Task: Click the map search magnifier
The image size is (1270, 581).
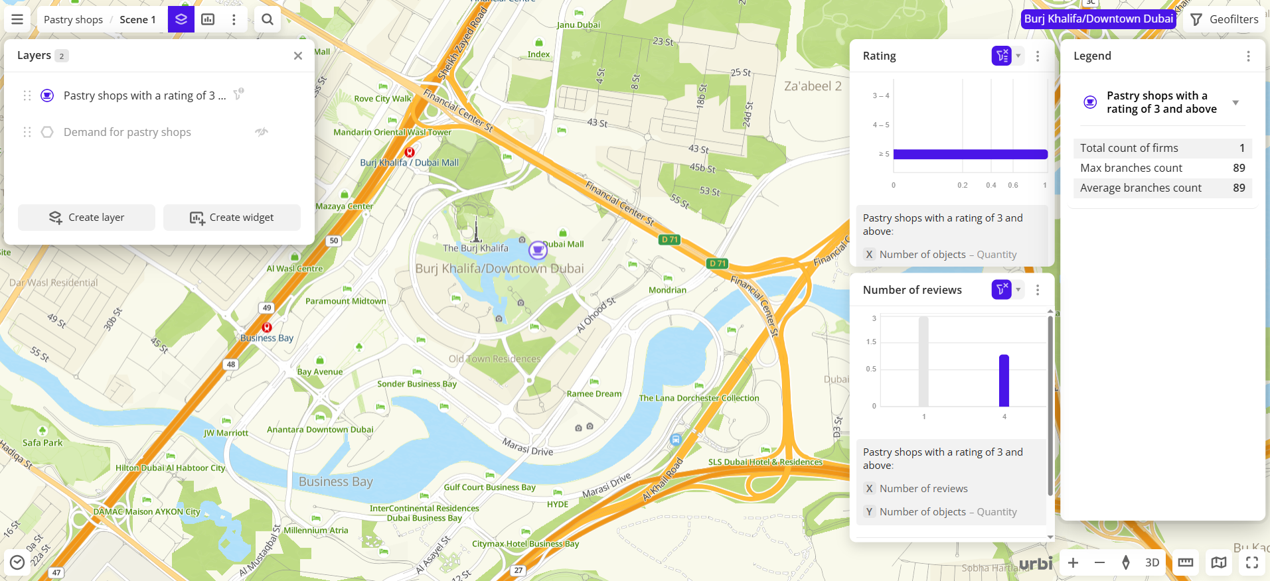Action: 268,19
